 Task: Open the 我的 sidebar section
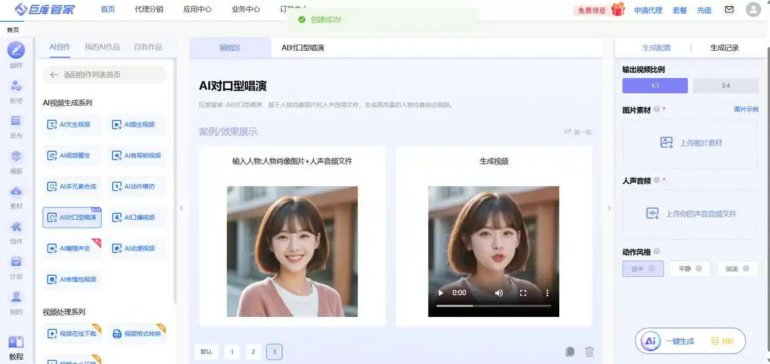(x=16, y=302)
